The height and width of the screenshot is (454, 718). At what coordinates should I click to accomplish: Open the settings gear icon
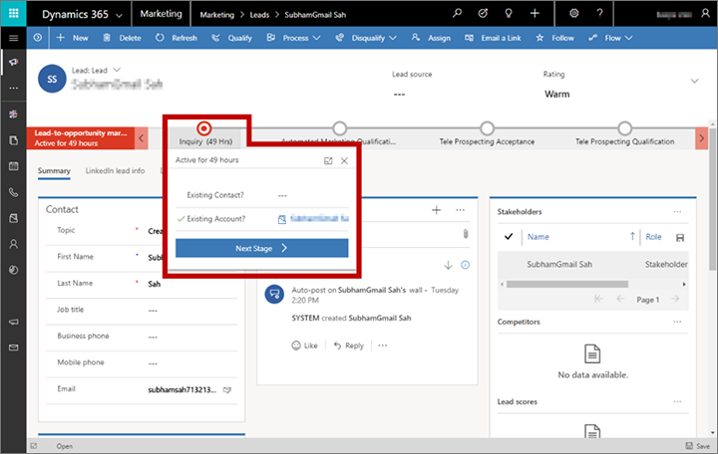point(573,14)
